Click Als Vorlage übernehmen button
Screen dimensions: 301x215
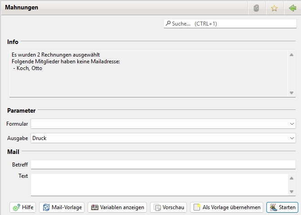tap(226, 207)
